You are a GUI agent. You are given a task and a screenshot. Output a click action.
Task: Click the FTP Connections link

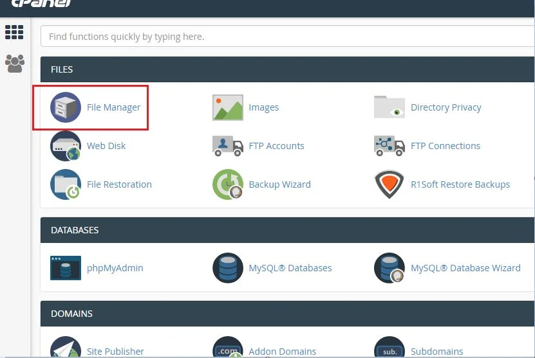pyautogui.click(x=446, y=146)
